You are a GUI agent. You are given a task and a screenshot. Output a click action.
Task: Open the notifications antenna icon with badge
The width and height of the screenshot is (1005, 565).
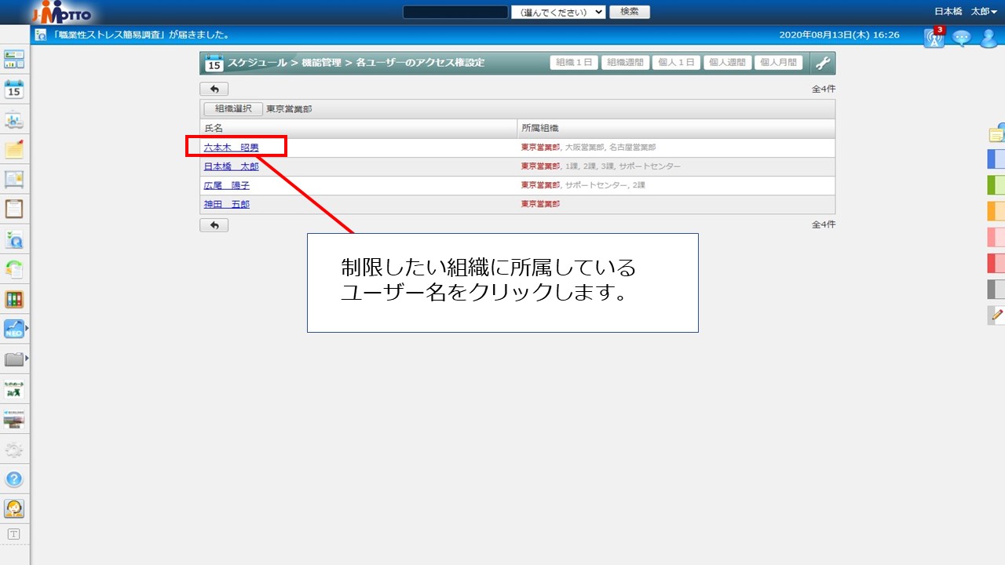tap(934, 38)
